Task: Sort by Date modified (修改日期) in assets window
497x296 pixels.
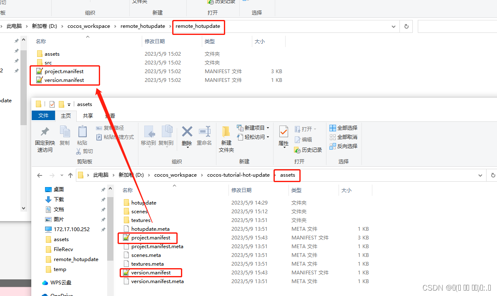Action: click(241, 190)
